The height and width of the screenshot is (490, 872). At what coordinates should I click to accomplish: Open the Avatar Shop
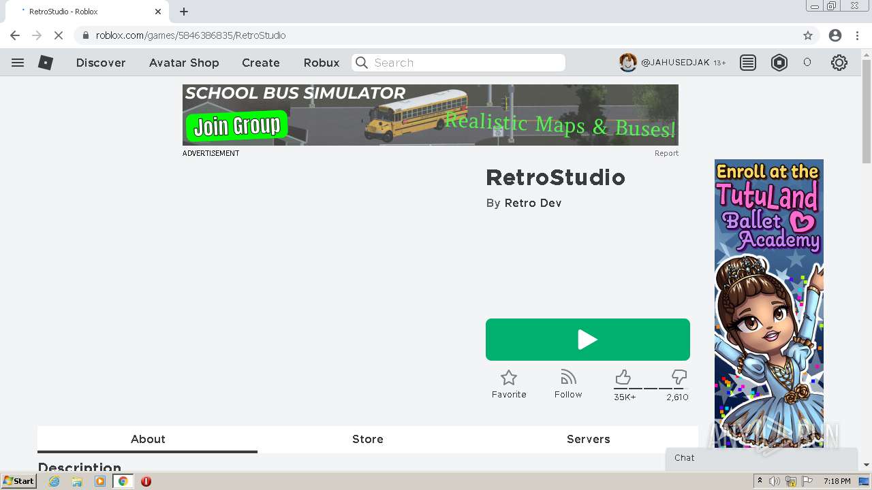184,63
